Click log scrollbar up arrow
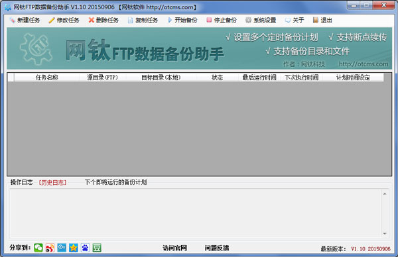Image resolution: width=398 pixels, height=257 pixels. (x=385, y=194)
